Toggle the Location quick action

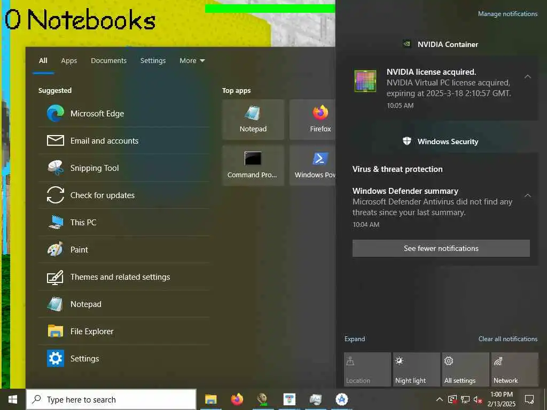tap(367, 369)
